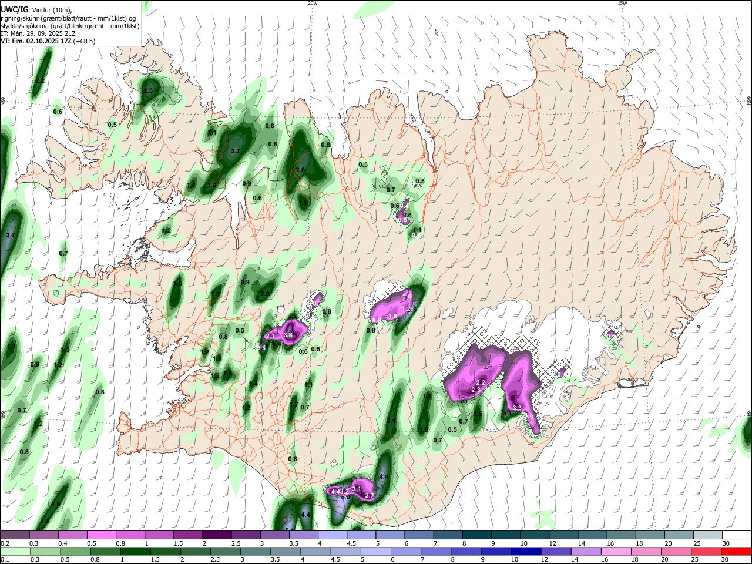
Task: Select the dark purple 2–2.5 snow legend swatch
Action: [x=217, y=535]
